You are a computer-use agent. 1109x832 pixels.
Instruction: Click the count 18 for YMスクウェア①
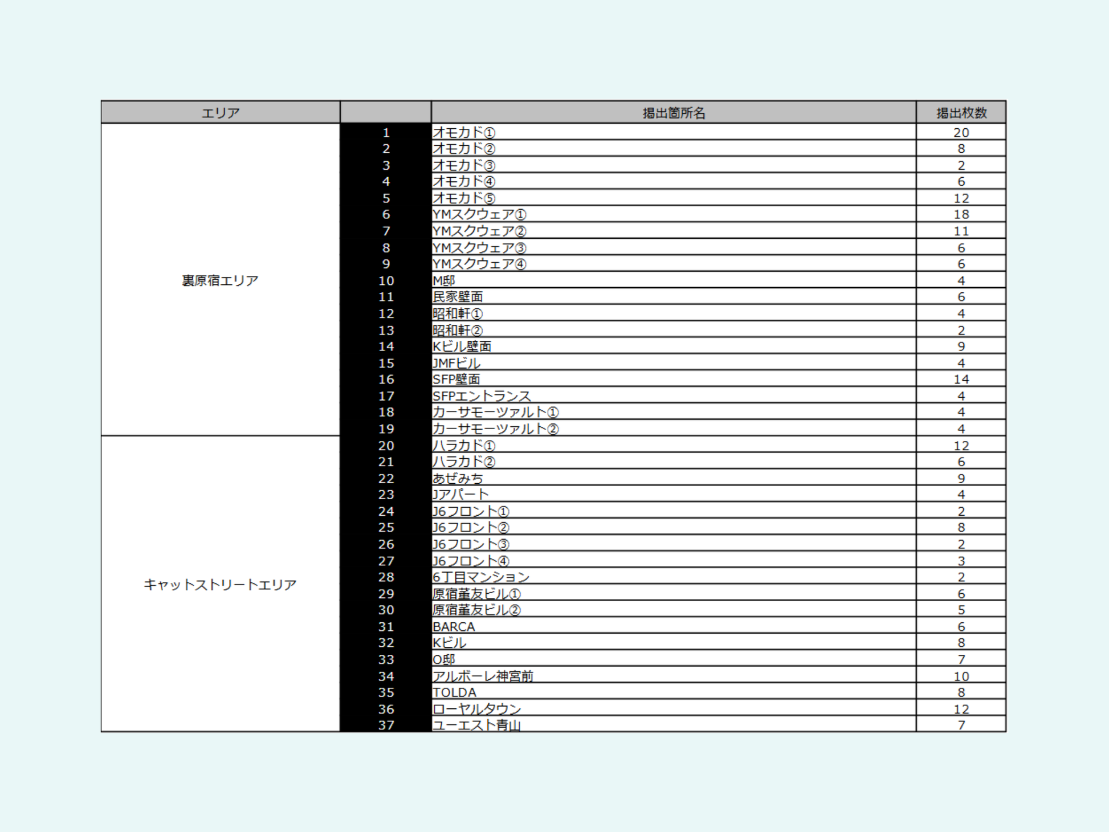tap(961, 214)
